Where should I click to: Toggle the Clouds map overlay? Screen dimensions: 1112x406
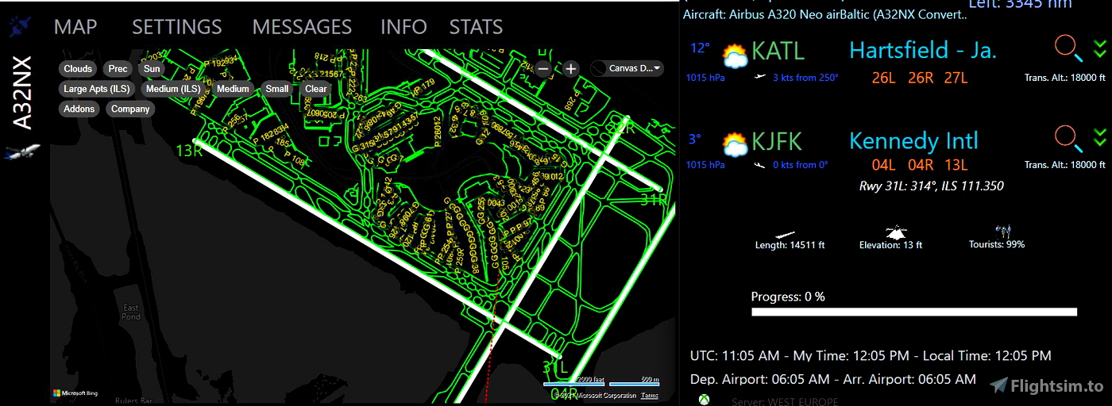point(79,69)
